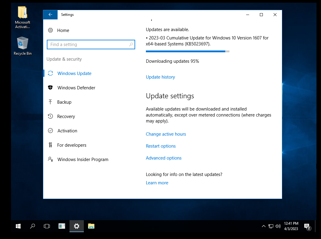Go back with the Settings back arrow
321x239 pixels.
pyautogui.click(x=50, y=15)
